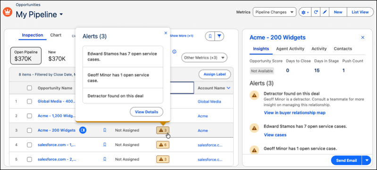The width and height of the screenshot is (377, 170).
Task: Click the Send Email button
Action: tap(346, 161)
